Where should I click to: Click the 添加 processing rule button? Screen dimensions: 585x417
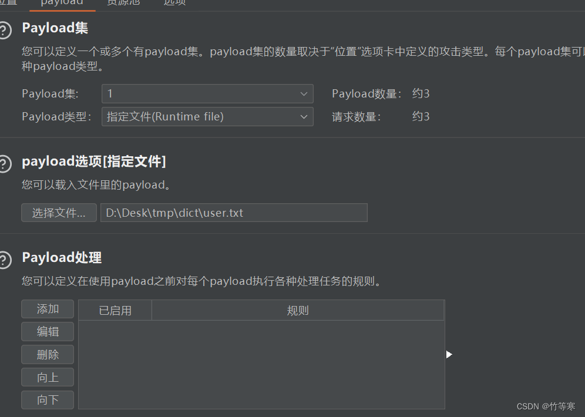pyautogui.click(x=48, y=309)
